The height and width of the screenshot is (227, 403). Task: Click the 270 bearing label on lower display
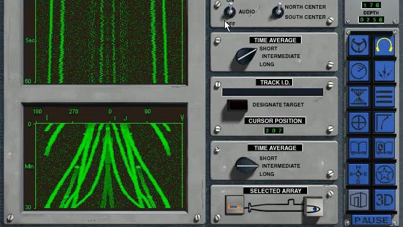click(74, 112)
